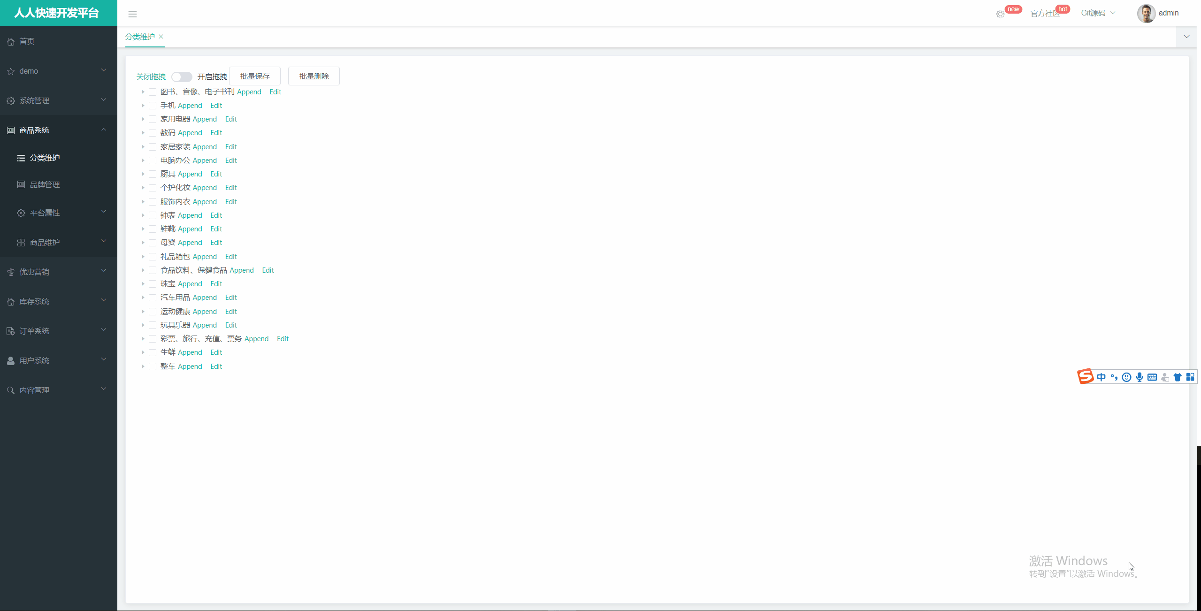Click the Sogou microphone voice input icon
1201x611 pixels.
click(1139, 377)
